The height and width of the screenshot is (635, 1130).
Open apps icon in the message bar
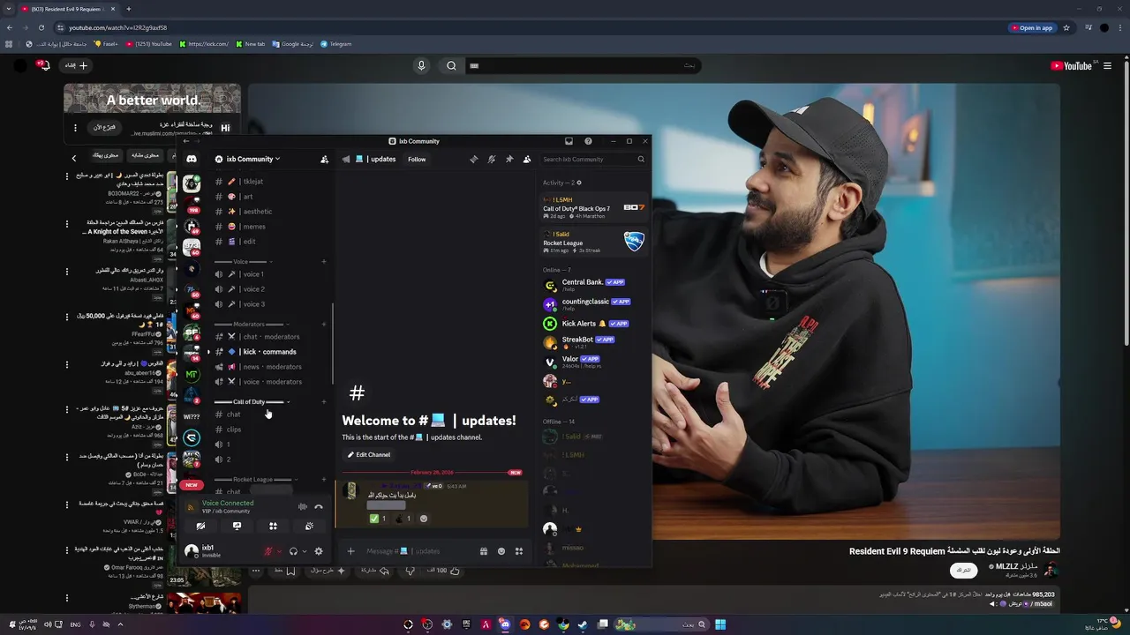pyautogui.click(x=519, y=551)
